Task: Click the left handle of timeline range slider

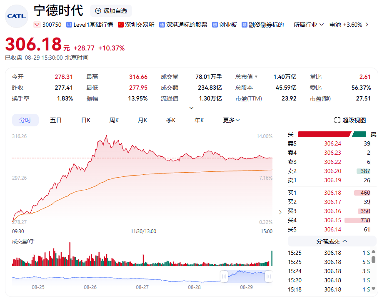Action: [224, 276]
